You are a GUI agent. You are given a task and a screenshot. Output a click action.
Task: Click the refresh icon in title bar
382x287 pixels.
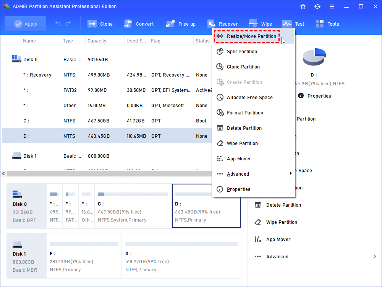tap(317, 7)
